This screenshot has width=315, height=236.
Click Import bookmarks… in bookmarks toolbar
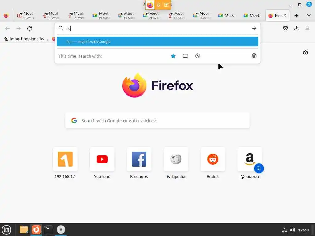click(x=26, y=39)
